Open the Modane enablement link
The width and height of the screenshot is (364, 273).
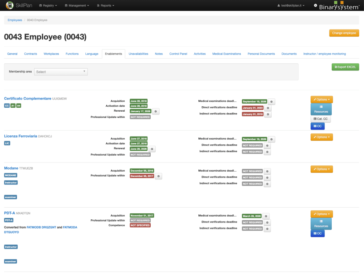11,168
